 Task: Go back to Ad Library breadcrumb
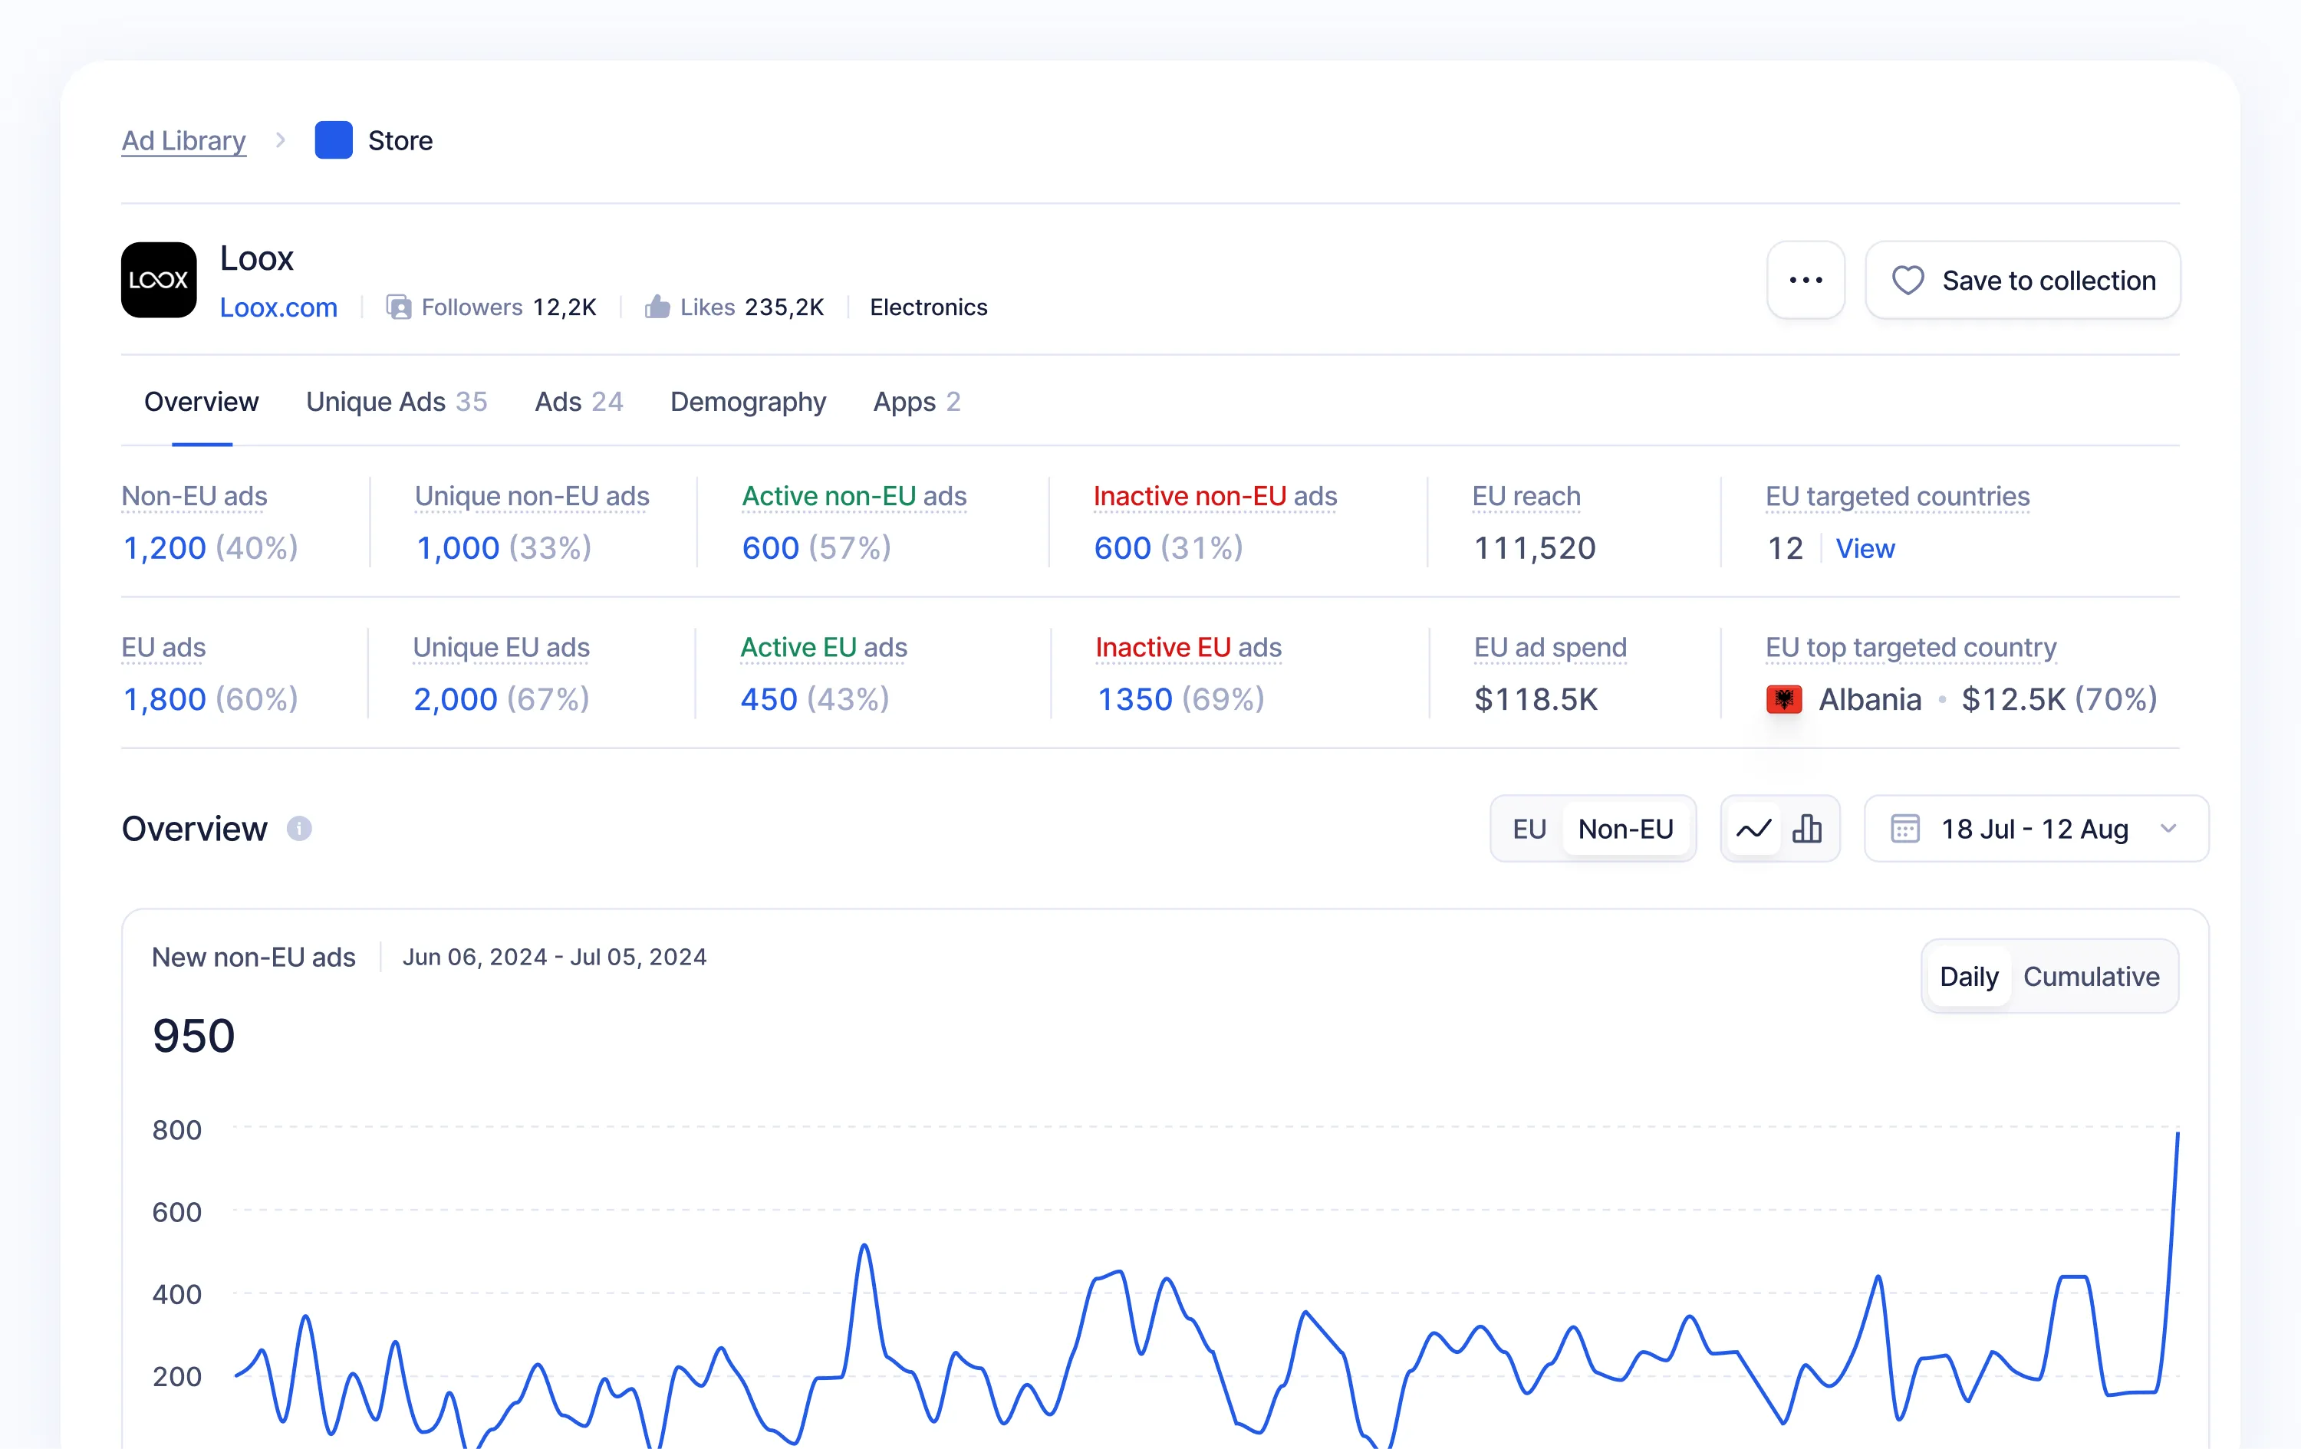(183, 140)
